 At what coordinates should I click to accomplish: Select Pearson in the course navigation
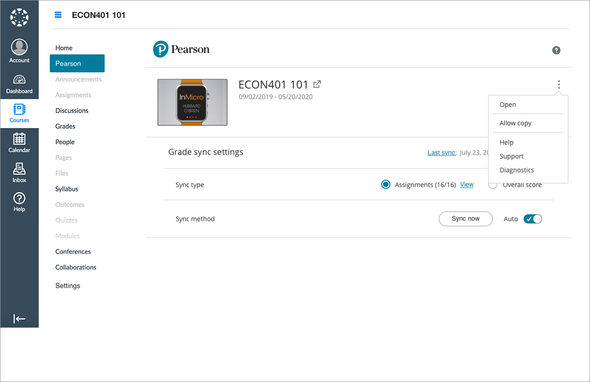coord(77,64)
